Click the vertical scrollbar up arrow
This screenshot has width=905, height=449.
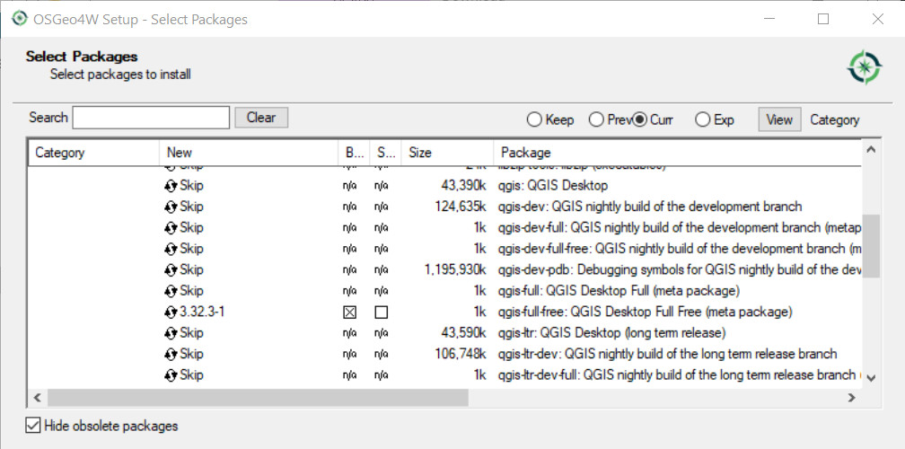pyautogui.click(x=871, y=150)
